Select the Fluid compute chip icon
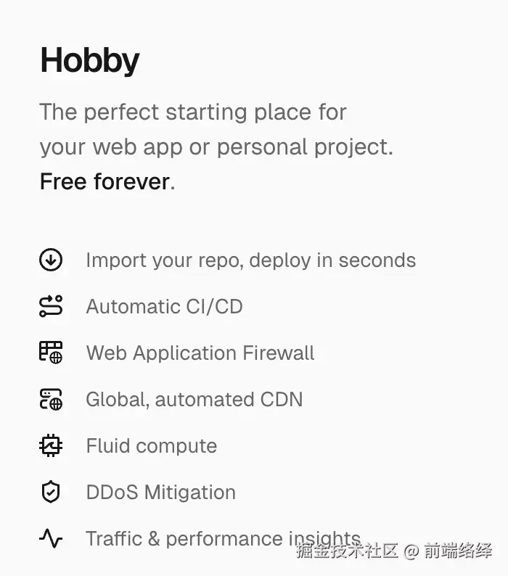508x576 pixels. click(51, 445)
